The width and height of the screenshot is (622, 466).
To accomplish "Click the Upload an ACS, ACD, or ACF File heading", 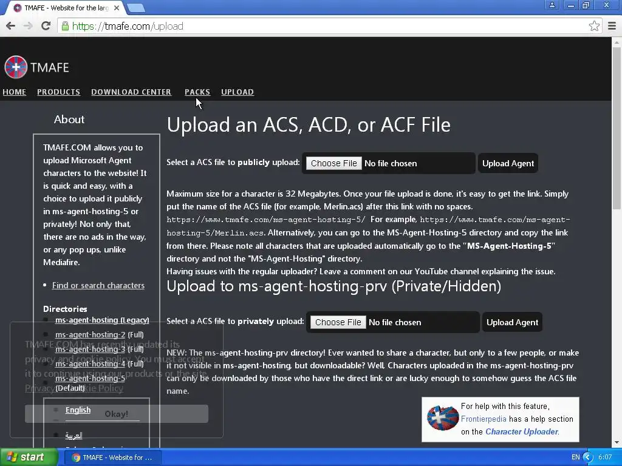I will (309, 125).
